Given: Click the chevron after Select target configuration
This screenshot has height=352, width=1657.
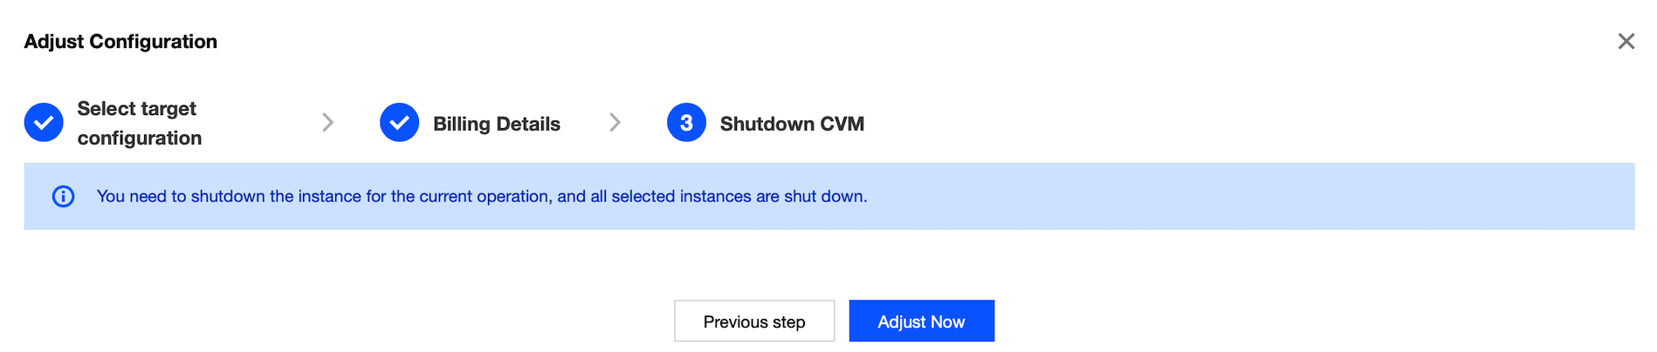Looking at the screenshot, I should coord(327,123).
